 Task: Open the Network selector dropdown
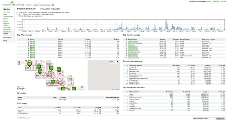[x=43, y=5]
